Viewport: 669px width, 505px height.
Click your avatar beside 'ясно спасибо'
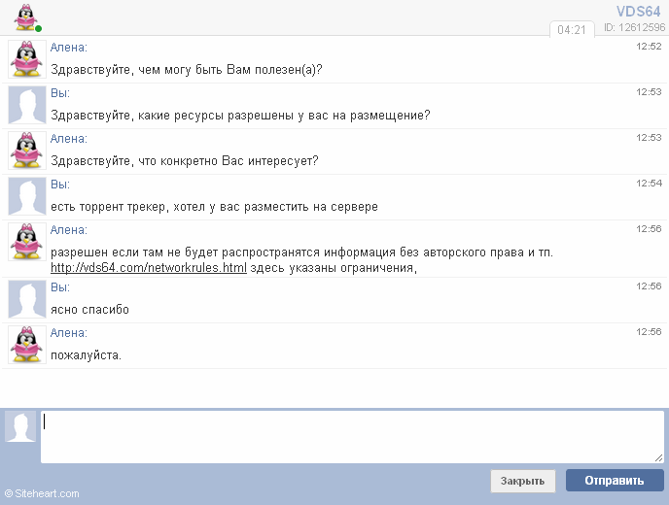click(27, 299)
